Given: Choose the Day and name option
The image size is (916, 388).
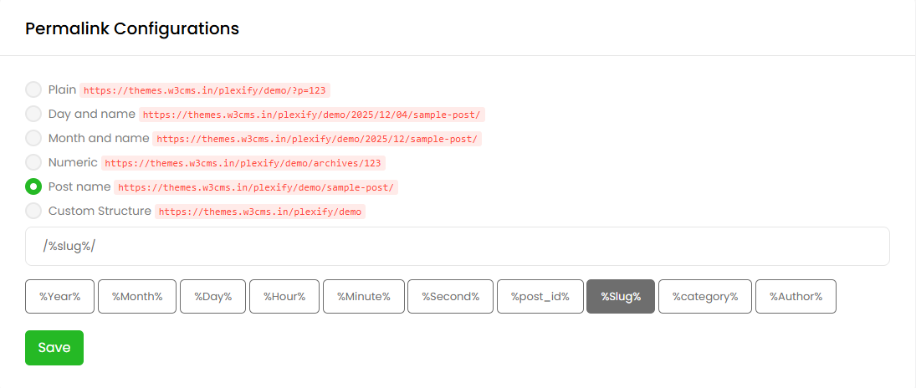Looking at the screenshot, I should 33,114.
